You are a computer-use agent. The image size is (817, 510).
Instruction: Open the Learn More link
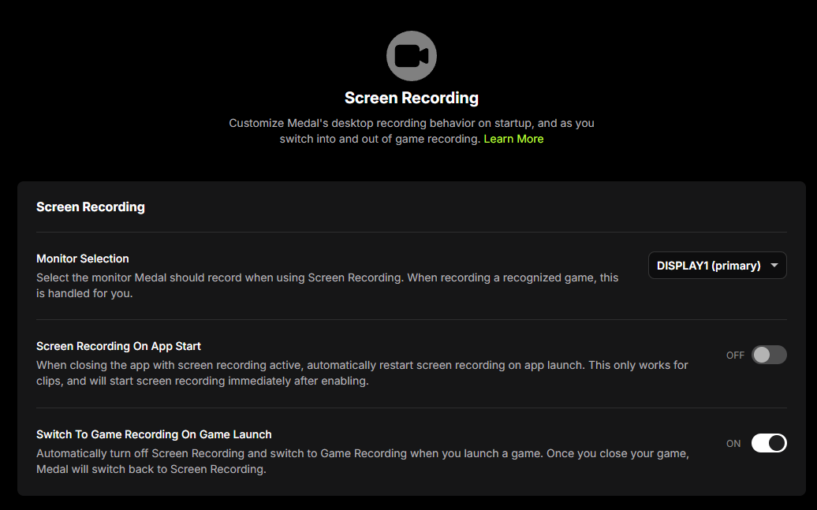click(x=513, y=139)
